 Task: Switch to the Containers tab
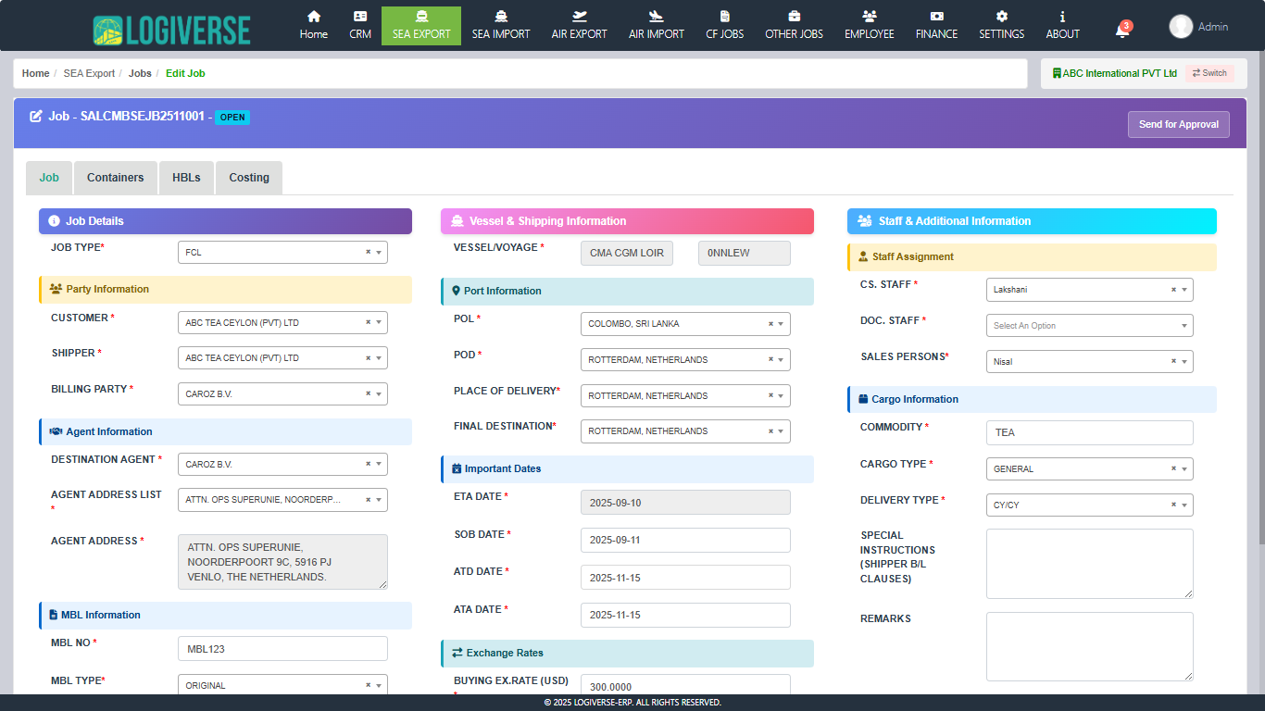(115, 178)
